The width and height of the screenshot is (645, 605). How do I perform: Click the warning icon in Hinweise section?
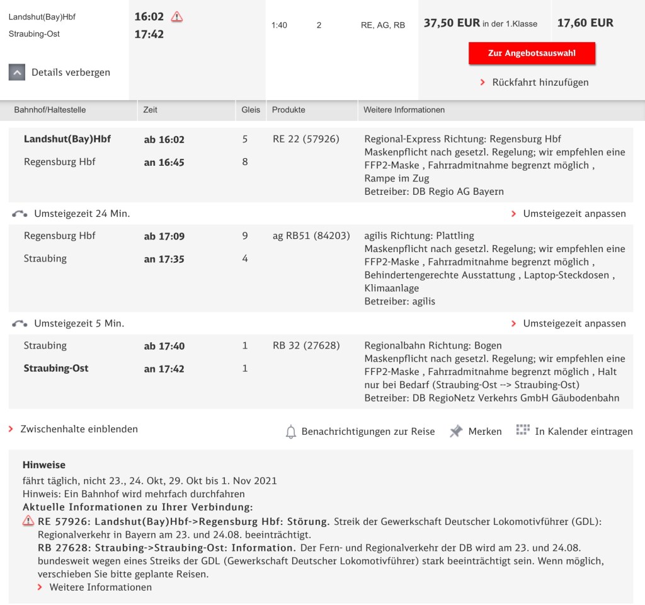pos(28,521)
